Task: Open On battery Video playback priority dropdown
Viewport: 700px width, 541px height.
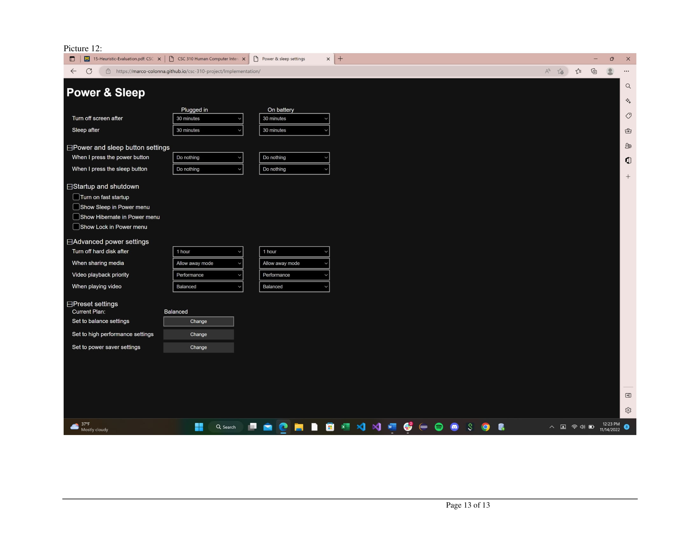Action: coord(294,275)
